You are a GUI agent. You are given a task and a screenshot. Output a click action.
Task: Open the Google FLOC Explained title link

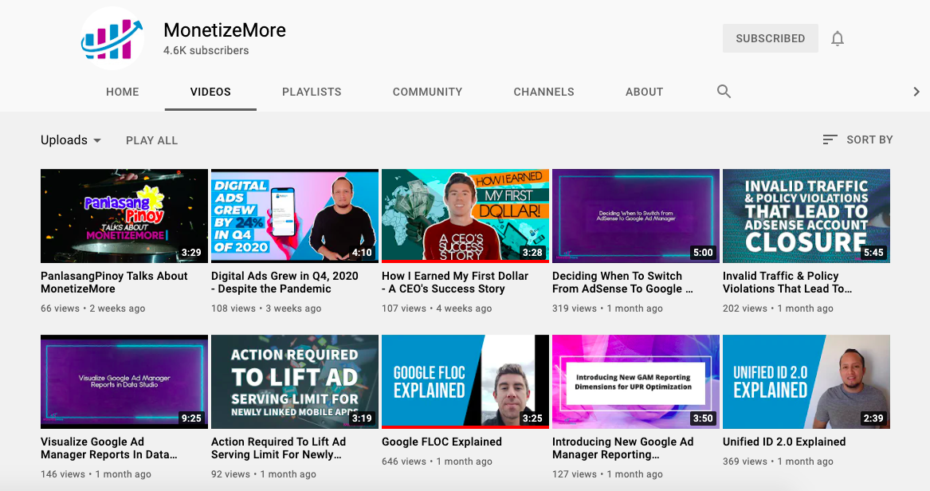tap(441, 442)
